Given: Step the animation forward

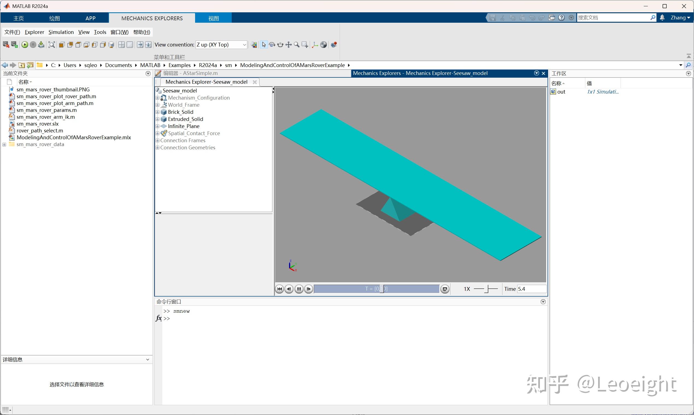Looking at the screenshot, I should 308,289.
